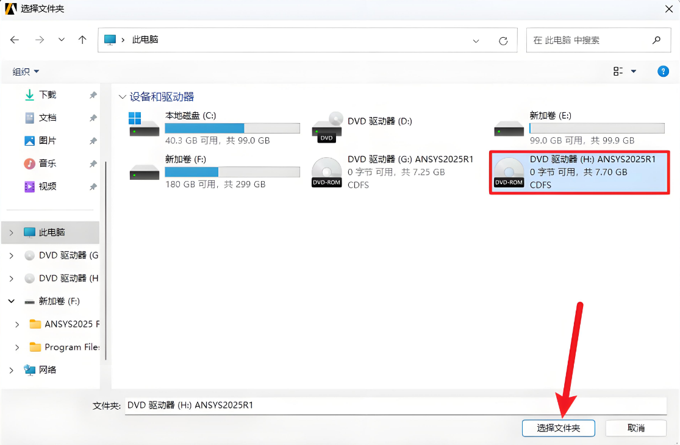Select 此电脑 in navigation tree
The width and height of the screenshot is (680, 445).
click(51, 232)
